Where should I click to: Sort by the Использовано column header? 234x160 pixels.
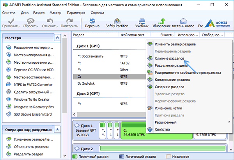click(x=187, y=35)
